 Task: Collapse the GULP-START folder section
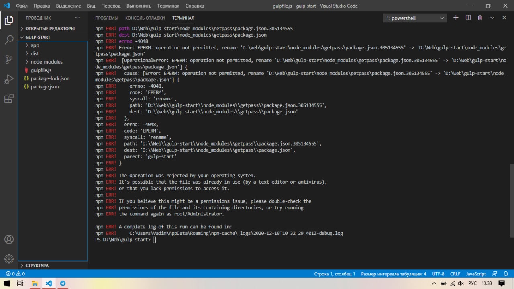click(x=53, y=37)
